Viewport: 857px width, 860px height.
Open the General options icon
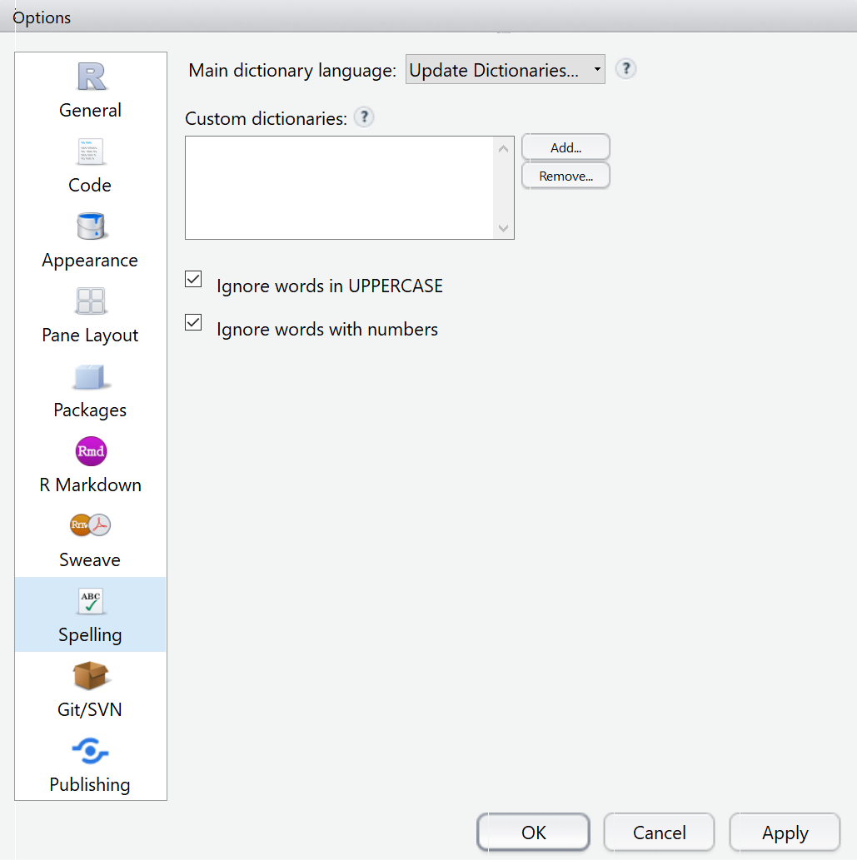click(x=91, y=77)
